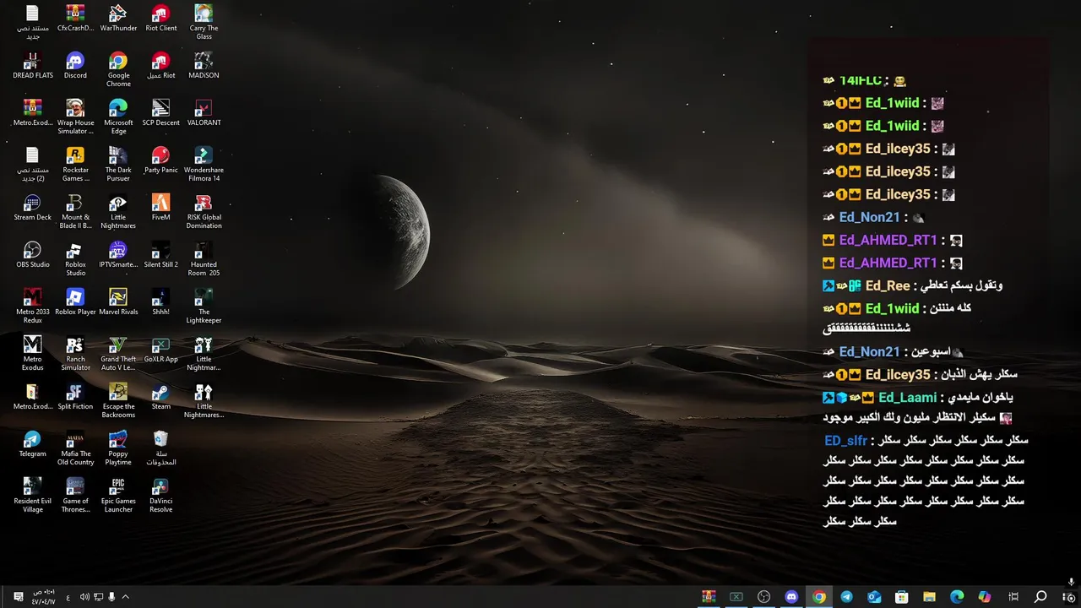Click the OBS Studio taskbar icon
The width and height of the screenshot is (1081, 608).
(x=763, y=597)
